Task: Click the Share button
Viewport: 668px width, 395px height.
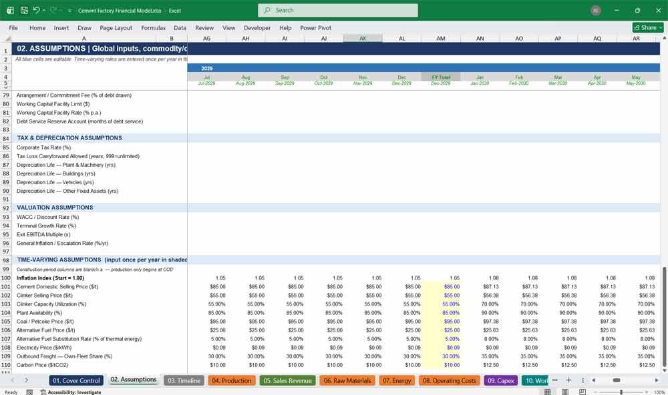Action: (648, 27)
